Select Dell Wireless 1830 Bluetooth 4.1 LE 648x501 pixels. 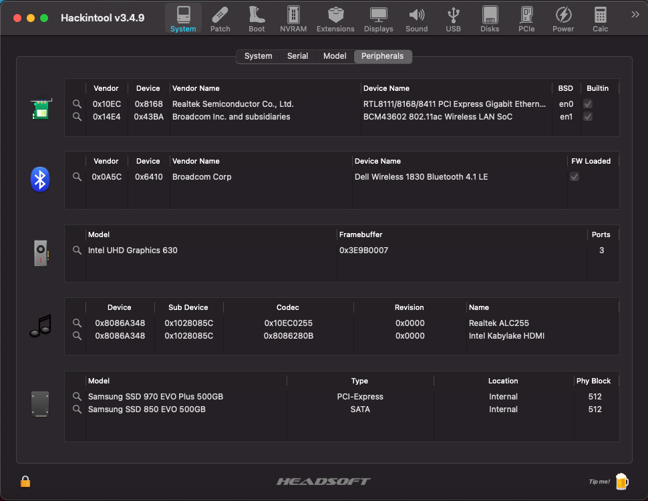[421, 176]
